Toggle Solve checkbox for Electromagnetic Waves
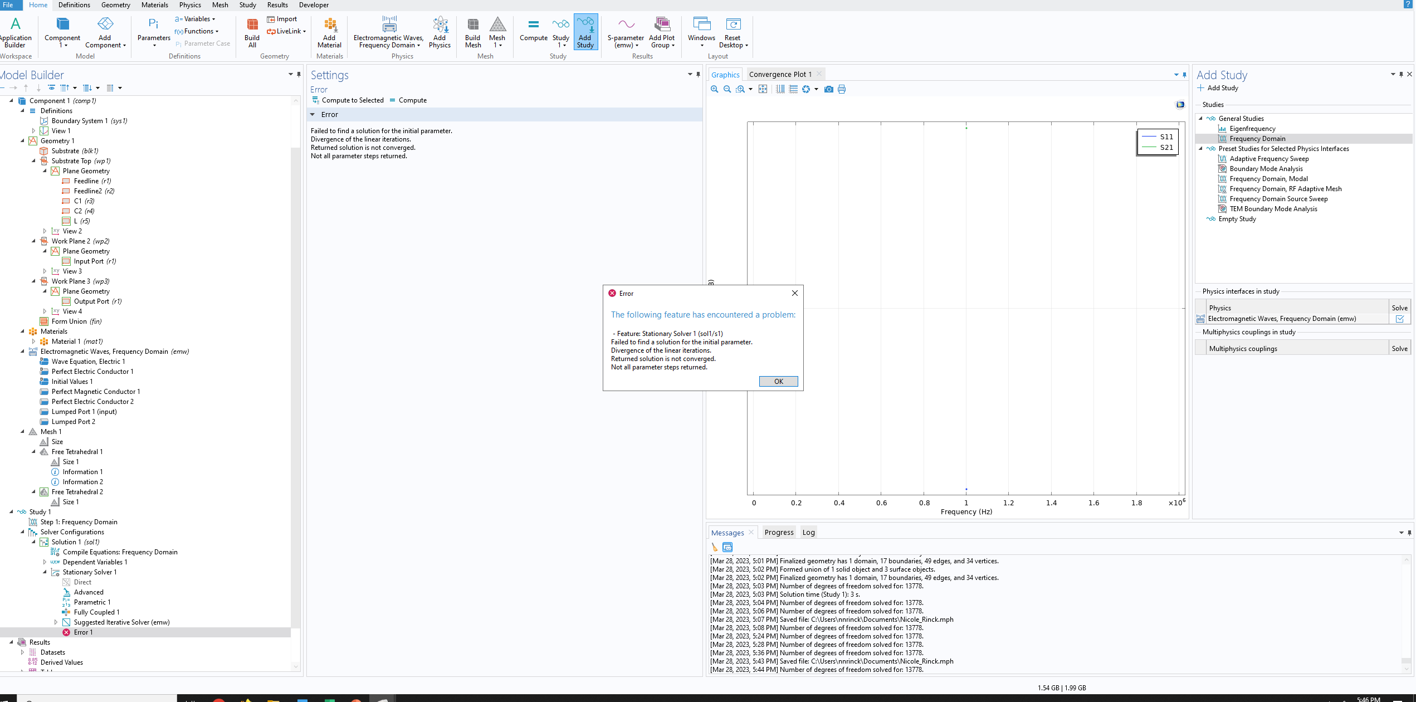 [1399, 319]
